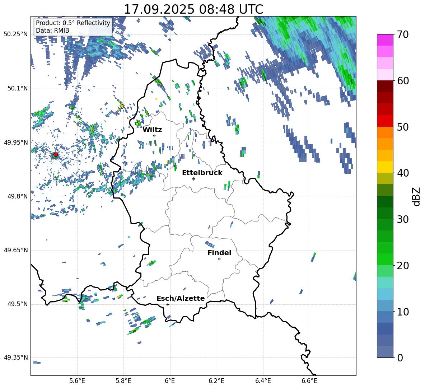Select the Ettelbruck city label
Image resolution: width=425 pixels, height=388 pixels.
coord(202,173)
